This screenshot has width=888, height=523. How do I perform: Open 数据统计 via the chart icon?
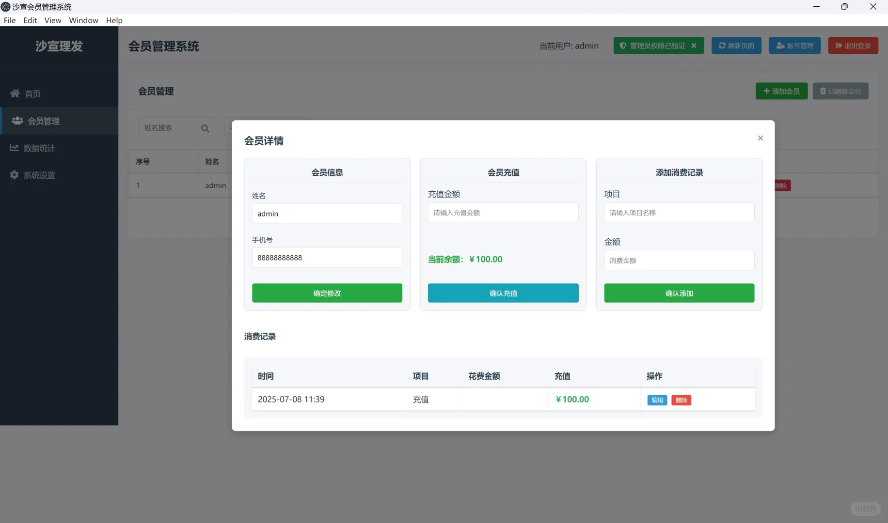[15, 148]
